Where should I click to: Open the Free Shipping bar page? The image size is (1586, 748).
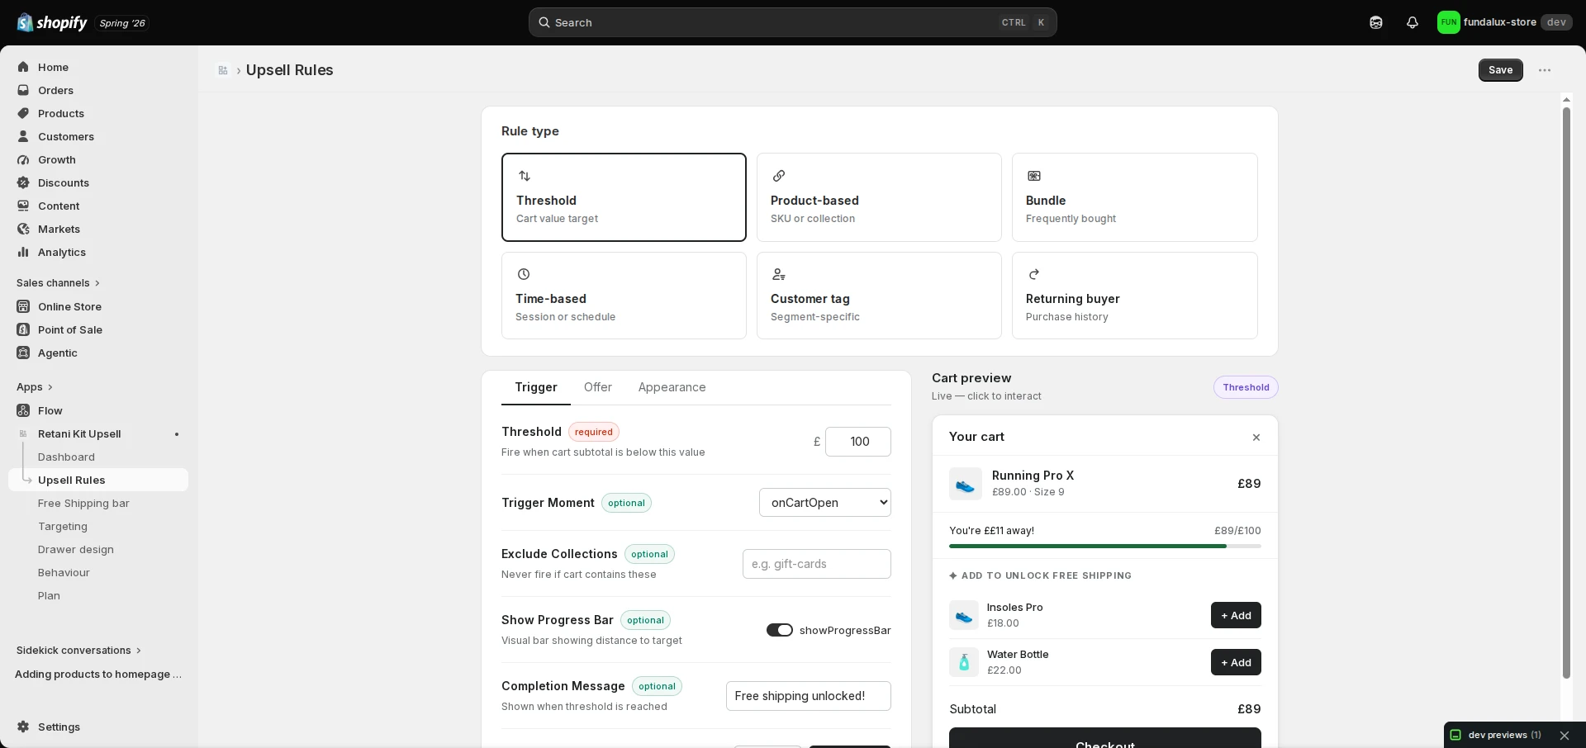pyautogui.click(x=83, y=504)
